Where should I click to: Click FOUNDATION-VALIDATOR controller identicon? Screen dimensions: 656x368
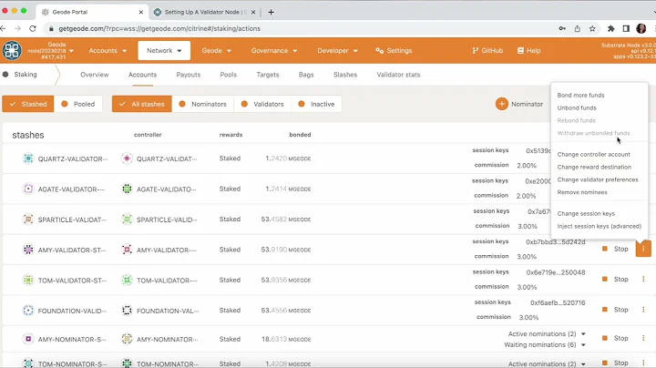tap(127, 311)
